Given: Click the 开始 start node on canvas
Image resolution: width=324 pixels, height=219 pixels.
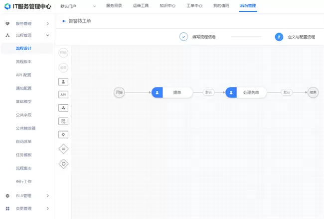Looking at the screenshot, I should click(119, 92).
